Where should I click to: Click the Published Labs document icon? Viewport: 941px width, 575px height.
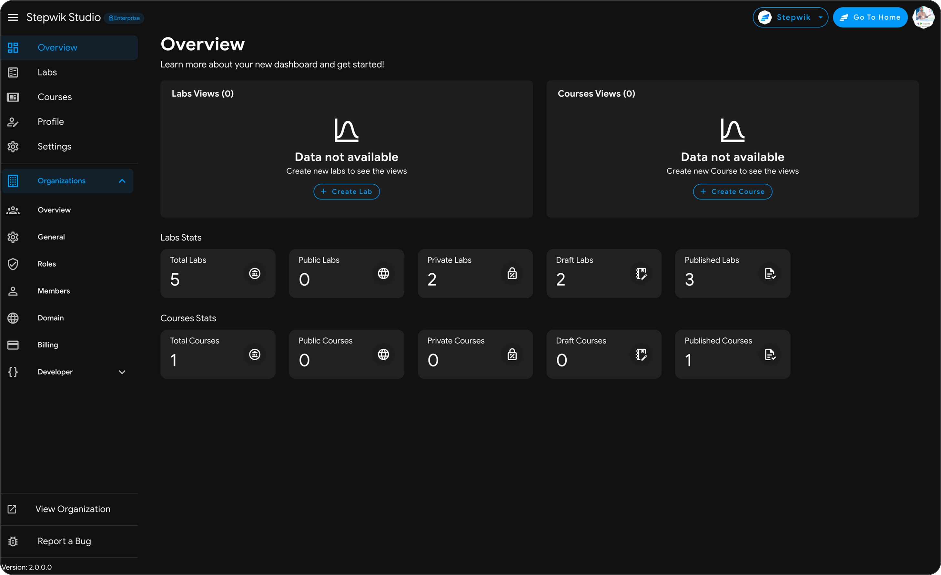pyautogui.click(x=770, y=274)
